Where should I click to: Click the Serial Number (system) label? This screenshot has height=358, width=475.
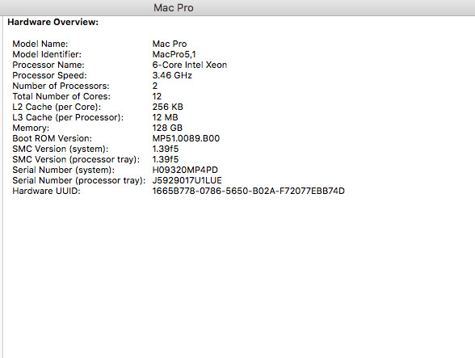pos(64,170)
